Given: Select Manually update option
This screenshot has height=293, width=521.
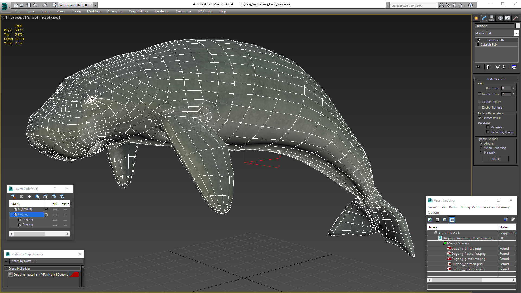Looking at the screenshot, I should coord(481,152).
